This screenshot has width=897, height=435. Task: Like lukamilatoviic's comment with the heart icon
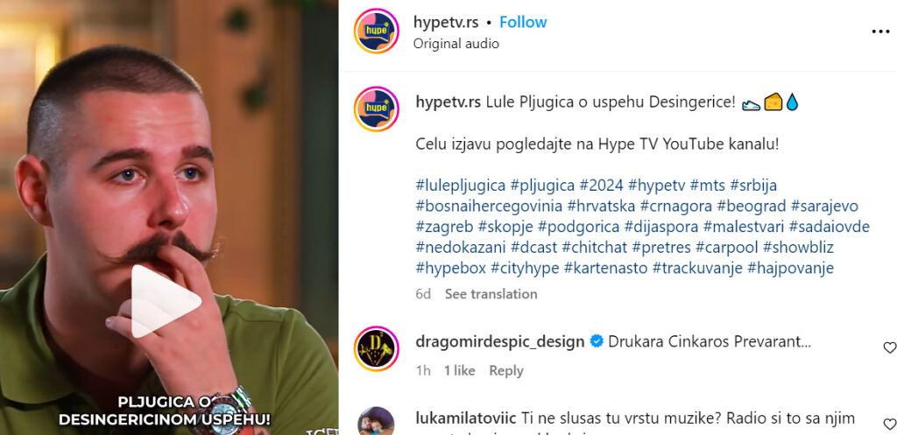890,424
